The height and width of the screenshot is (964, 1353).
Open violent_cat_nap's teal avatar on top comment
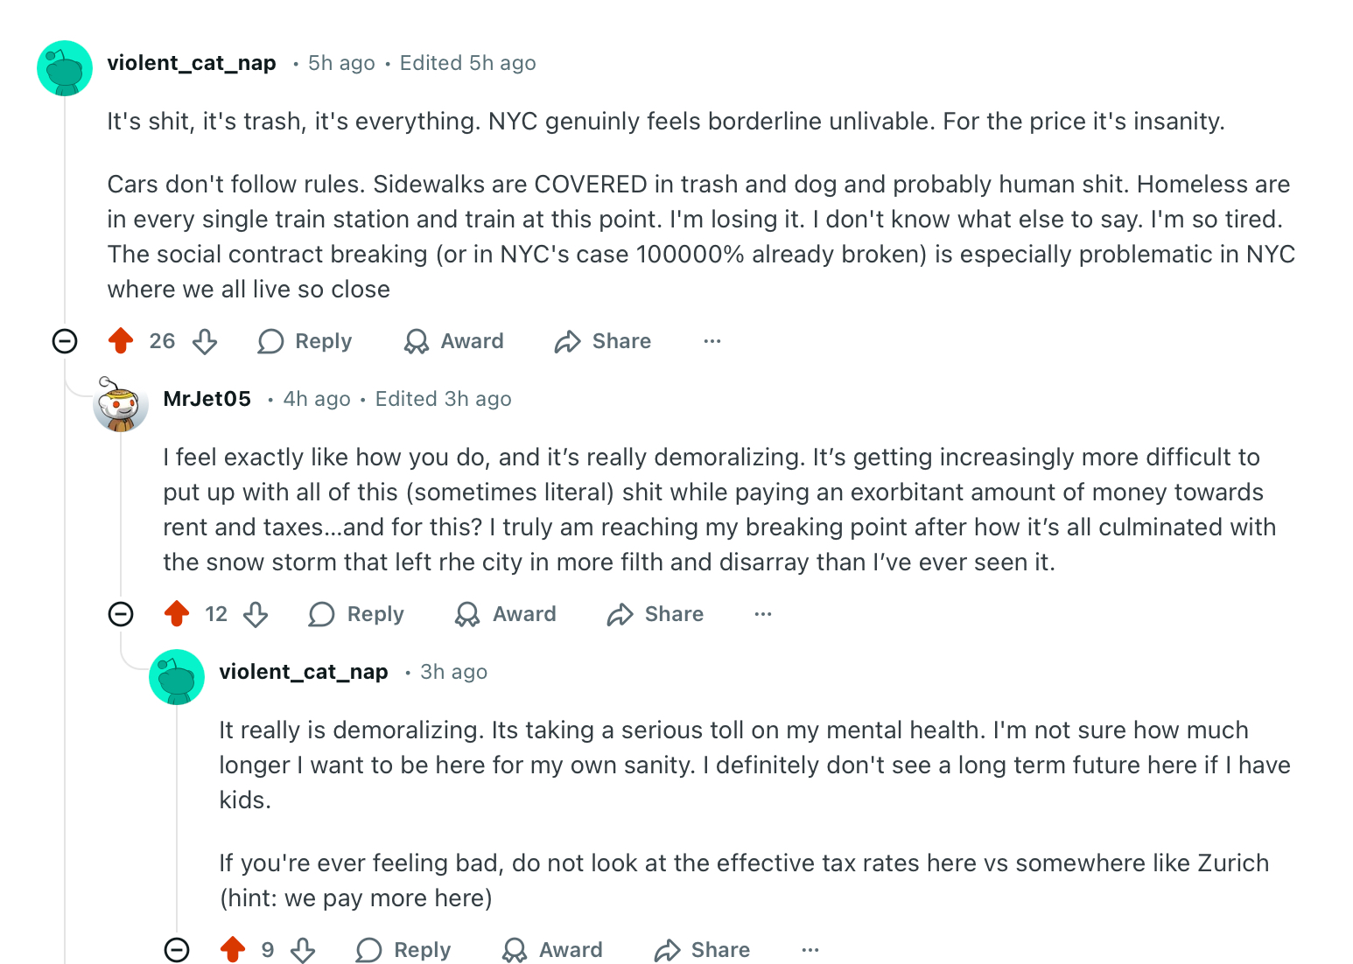pyautogui.click(x=65, y=67)
